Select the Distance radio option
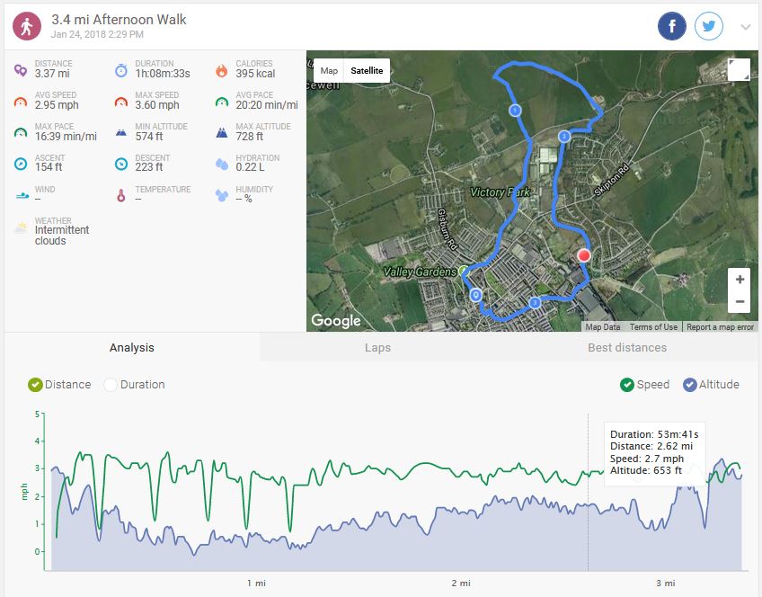 pyautogui.click(x=36, y=385)
